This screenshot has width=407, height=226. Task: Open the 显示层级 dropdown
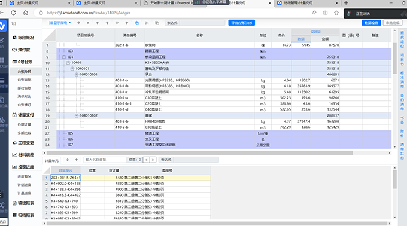(x=60, y=23)
